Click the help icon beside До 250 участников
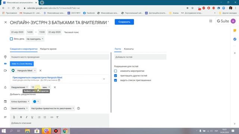 [59, 80]
